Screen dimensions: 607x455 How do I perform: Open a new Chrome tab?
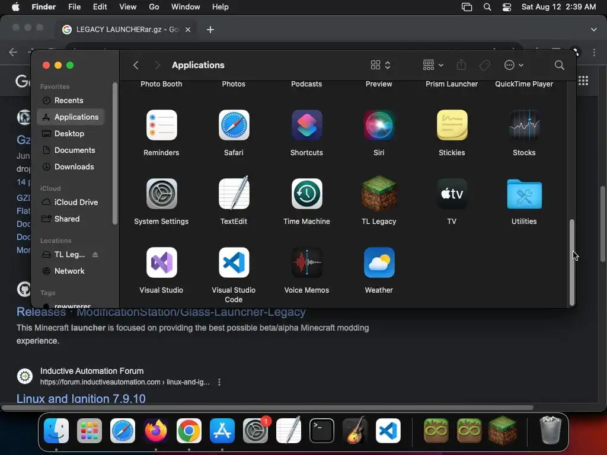[210, 30]
